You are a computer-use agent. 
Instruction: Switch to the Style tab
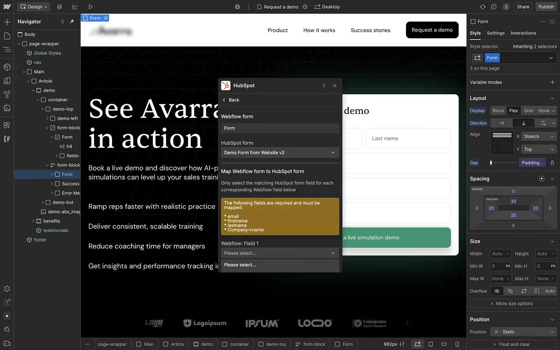point(475,33)
